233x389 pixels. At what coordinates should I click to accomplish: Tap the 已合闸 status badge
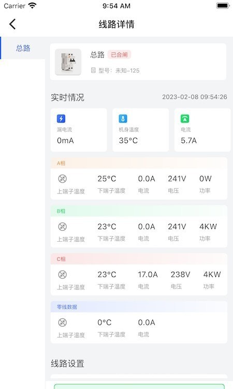[x=119, y=54]
